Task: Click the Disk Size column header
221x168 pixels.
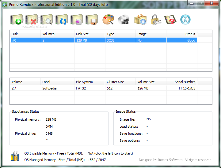Action: (90, 34)
